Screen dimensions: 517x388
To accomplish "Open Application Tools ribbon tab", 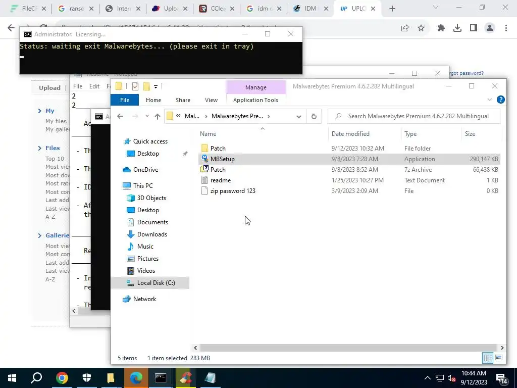I will pyautogui.click(x=255, y=100).
